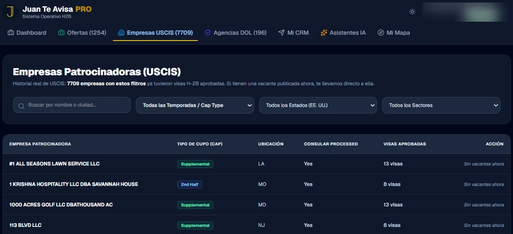The image size is (513, 234).
Task: Click Sin vacantes ahora for Krishna Hospitality
Action: coord(484,184)
